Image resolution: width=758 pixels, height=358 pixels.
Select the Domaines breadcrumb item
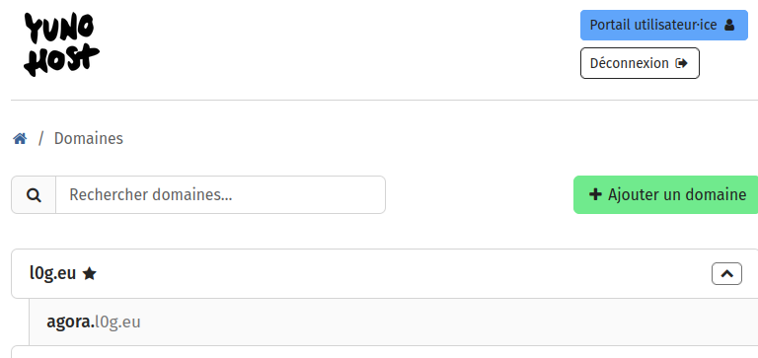[x=89, y=139]
